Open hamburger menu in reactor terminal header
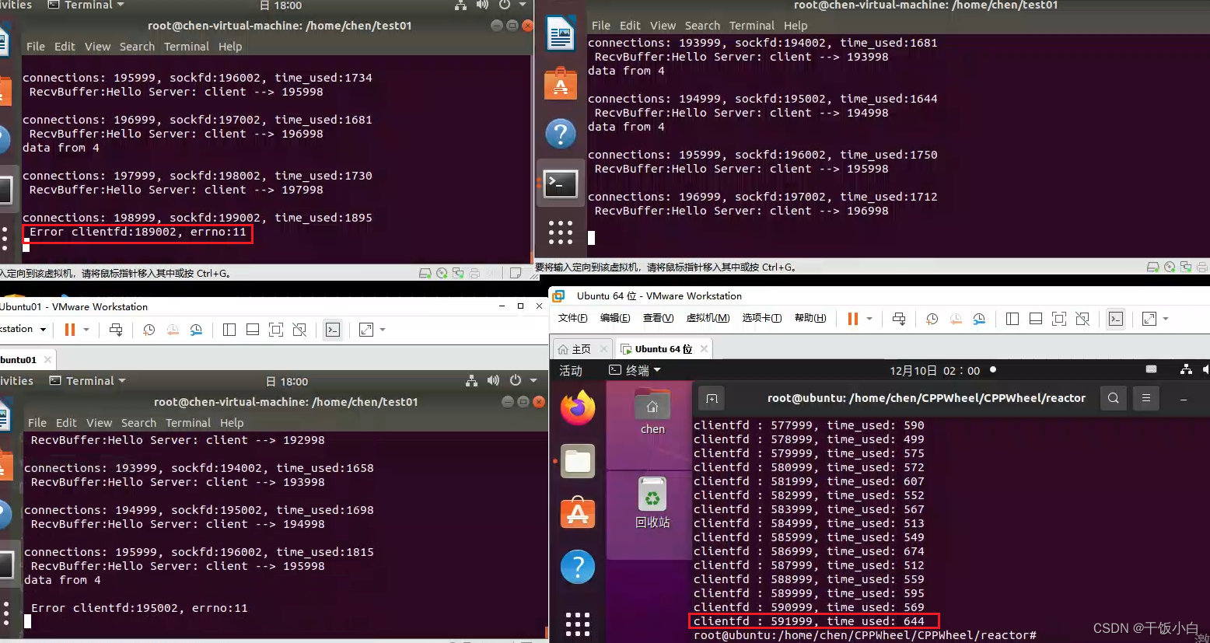The image size is (1210, 643). [1146, 398]
